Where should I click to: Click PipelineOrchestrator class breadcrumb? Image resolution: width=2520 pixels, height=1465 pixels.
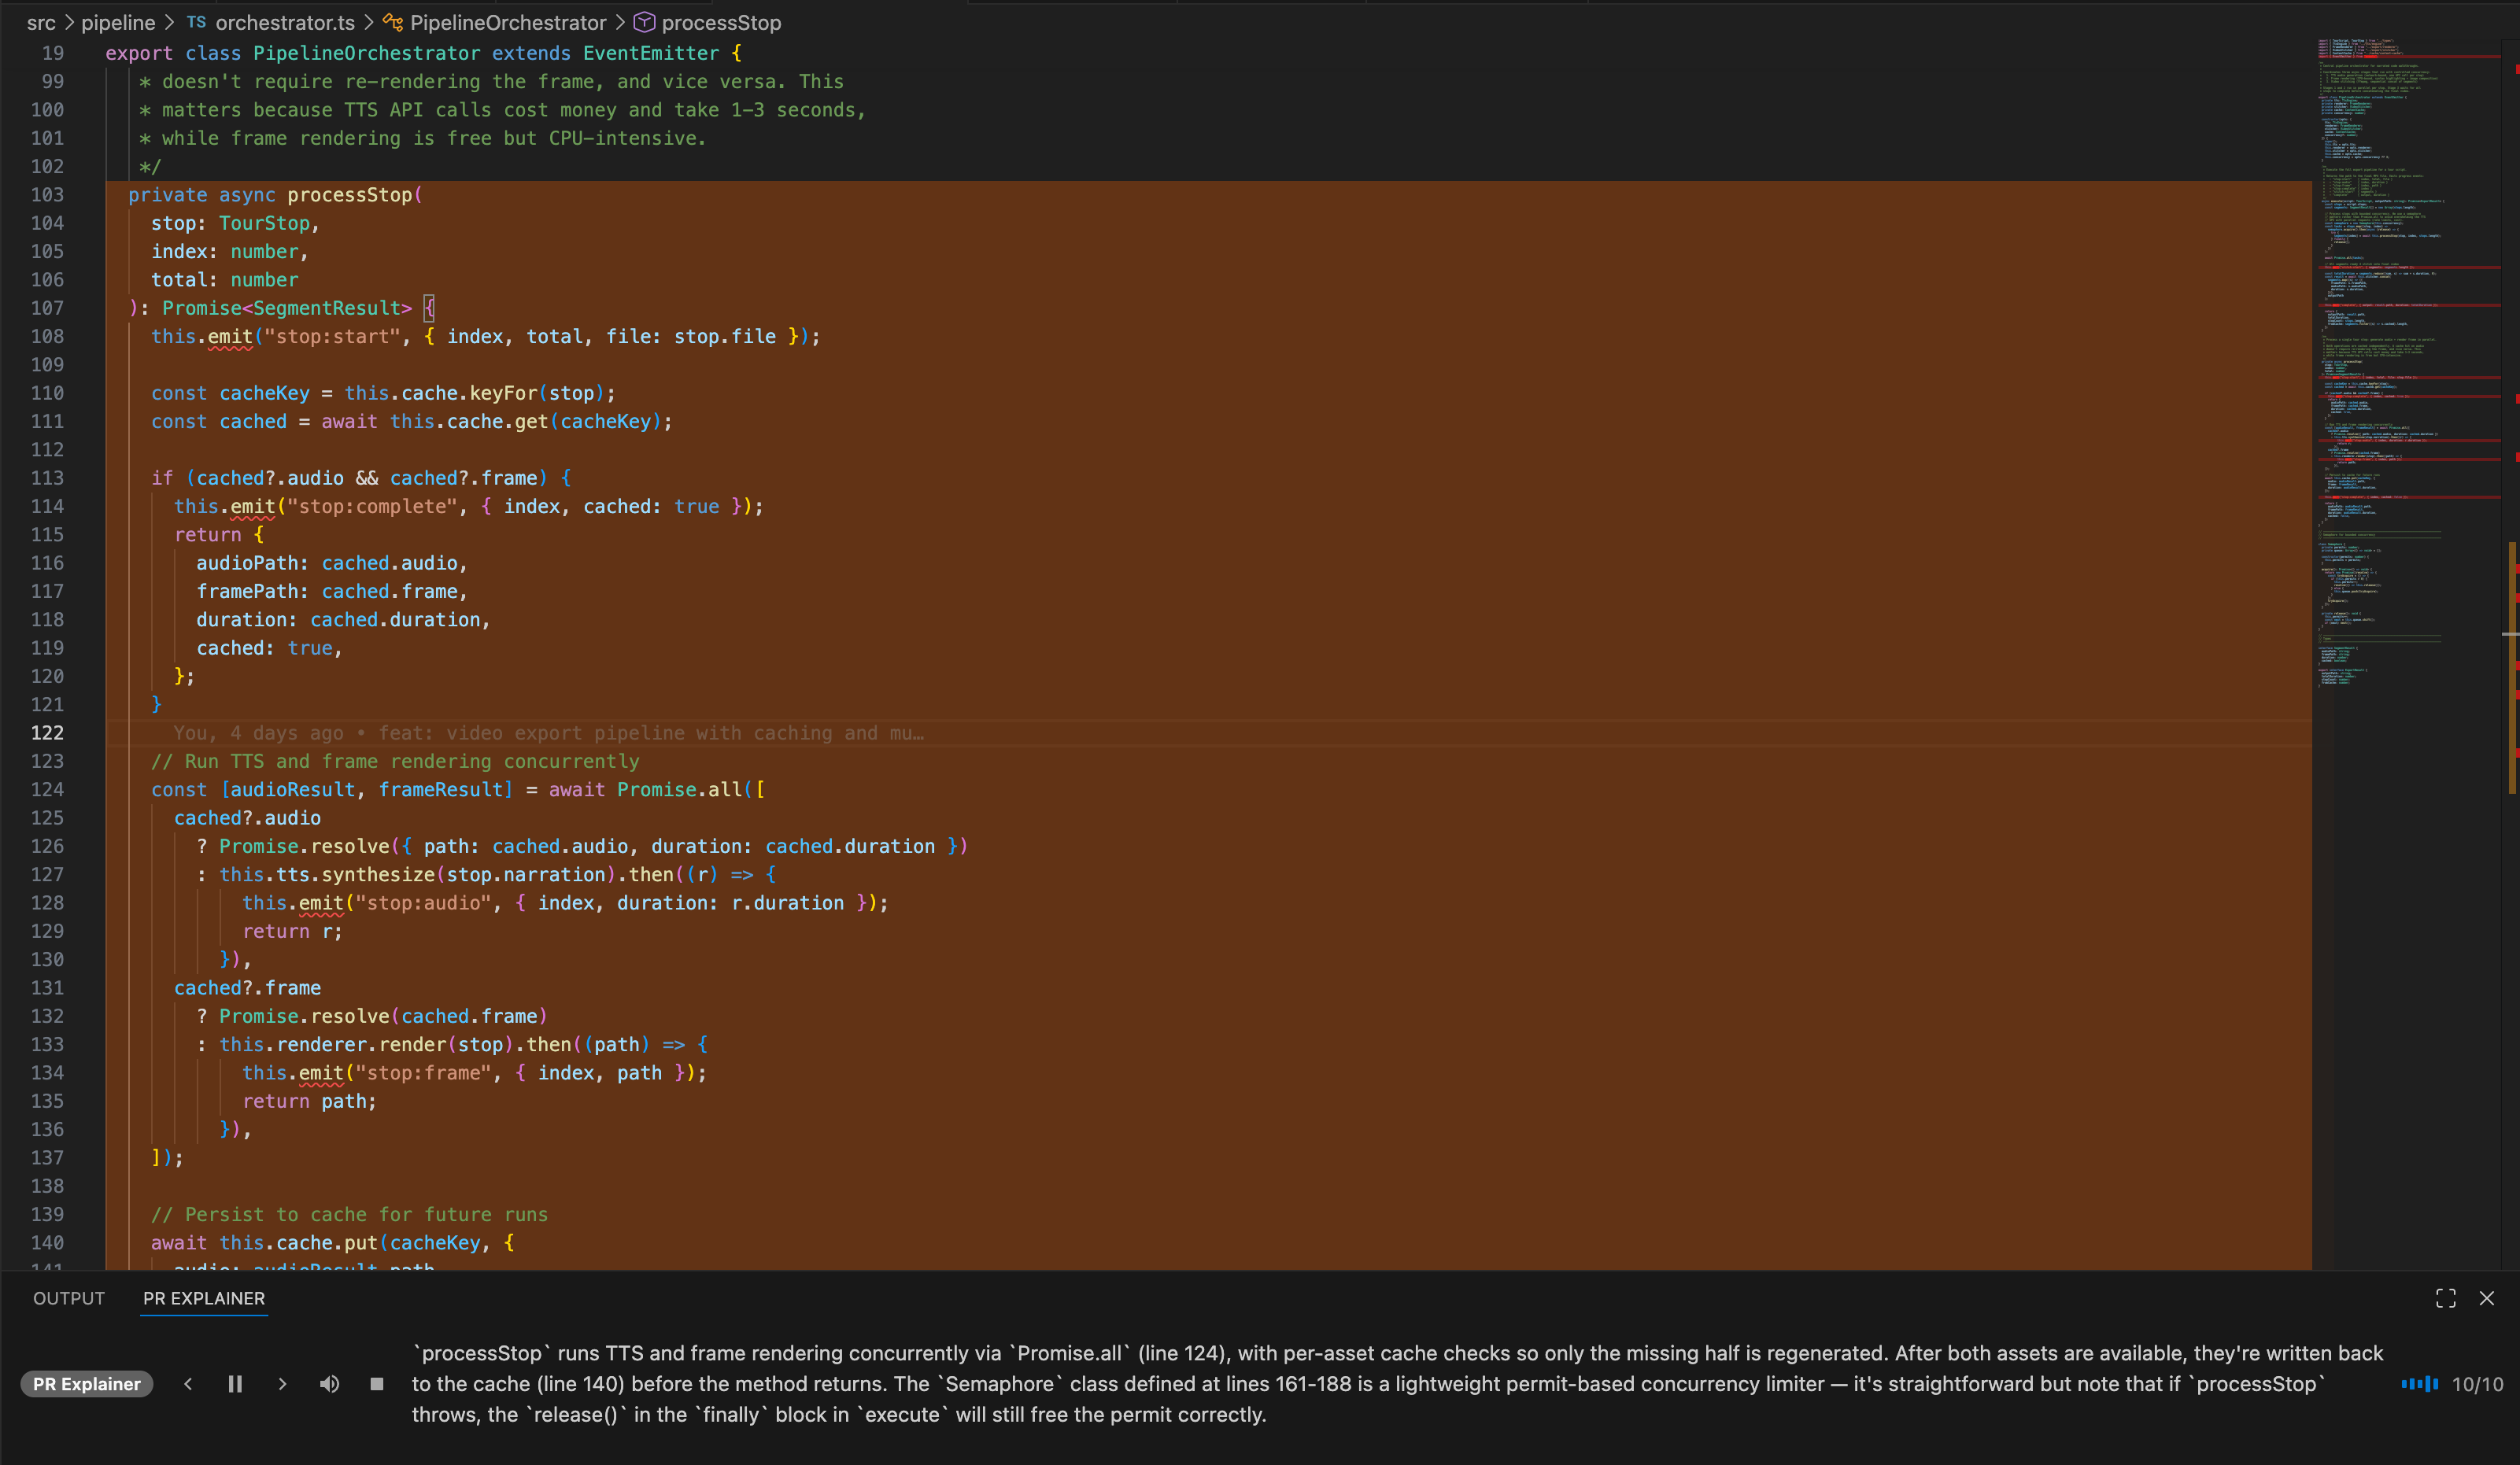click(507, 22)
